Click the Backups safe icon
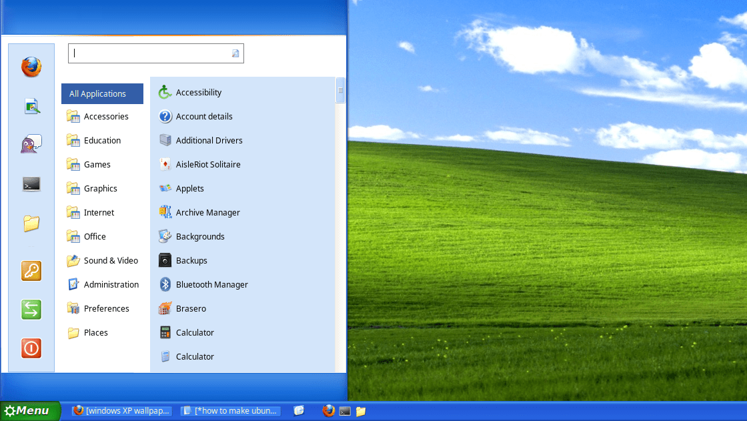Viewport: 747px width, 421px height. click(165, 260)
